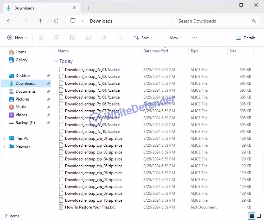Open the See more ellipsis menu
The image size is (264, 220).
tap(194, 38)
